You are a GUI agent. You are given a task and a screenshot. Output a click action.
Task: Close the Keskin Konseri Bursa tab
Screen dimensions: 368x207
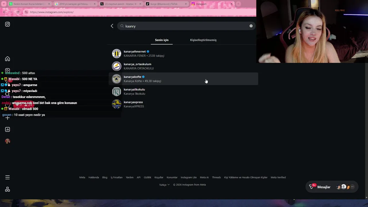(x=49, y=4)
